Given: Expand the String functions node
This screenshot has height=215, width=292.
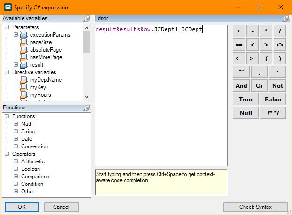Looking at the screenshot, I should click(x=16, y=131).
